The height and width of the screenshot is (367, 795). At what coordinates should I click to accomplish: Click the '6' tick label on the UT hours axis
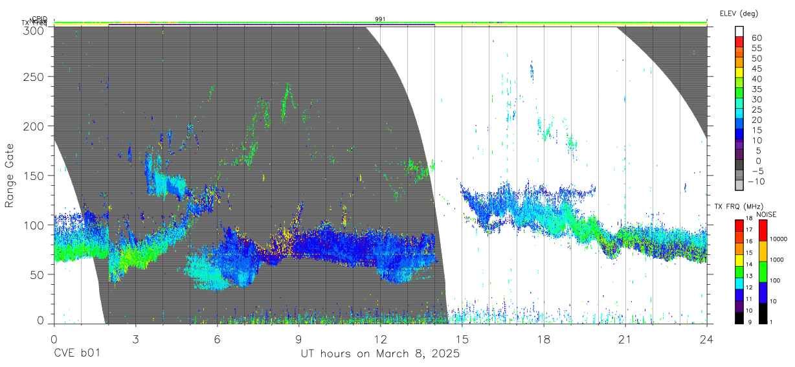coord(218,339)
